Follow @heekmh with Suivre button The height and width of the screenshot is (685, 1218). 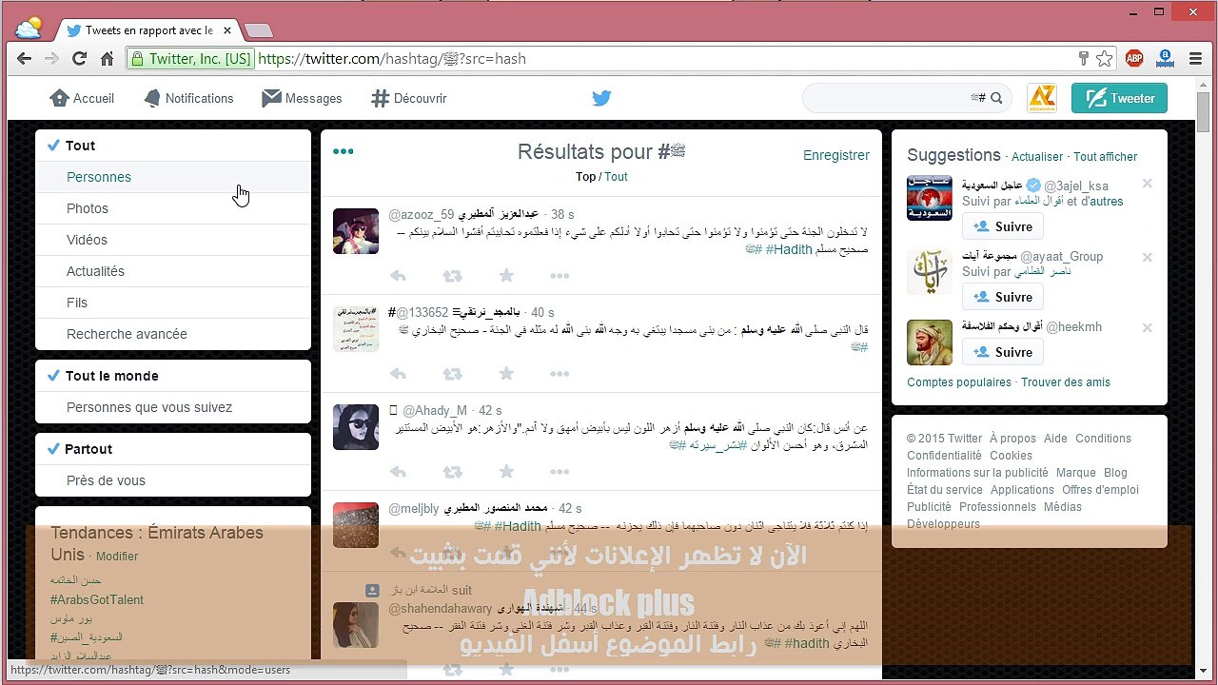coord(1003,352)
